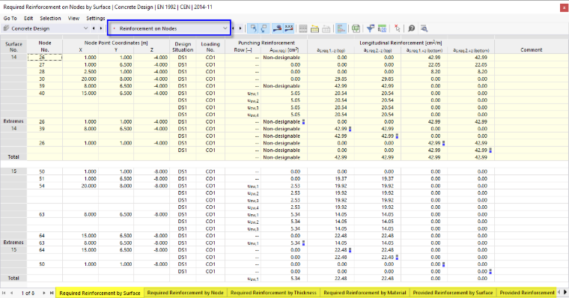The image size is (569, 298).
Task: Click the '1 of 8' page indicator
Action: [x=28, y=293]
